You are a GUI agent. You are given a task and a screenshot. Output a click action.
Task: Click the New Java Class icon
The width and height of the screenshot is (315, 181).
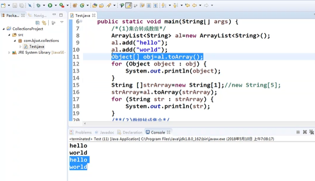tap(82, 5)
